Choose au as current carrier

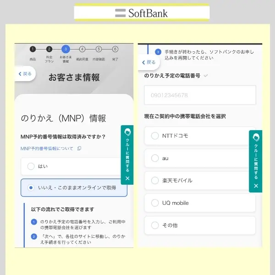(x=197, y=158)
